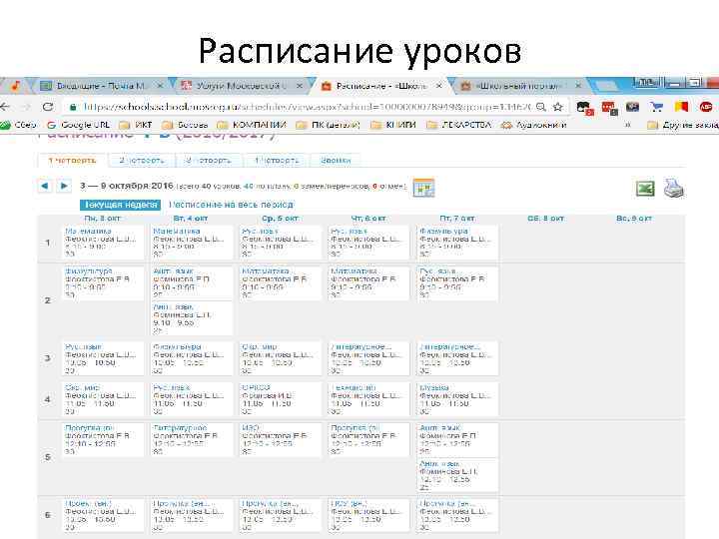Screen dimensions: 719x539
Task: Open the red ABP extension icon
Action: pyautogui.click(x=706, y=107)
